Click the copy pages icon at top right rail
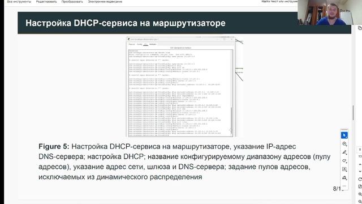The image size is (362, 204). coord(360,28)
